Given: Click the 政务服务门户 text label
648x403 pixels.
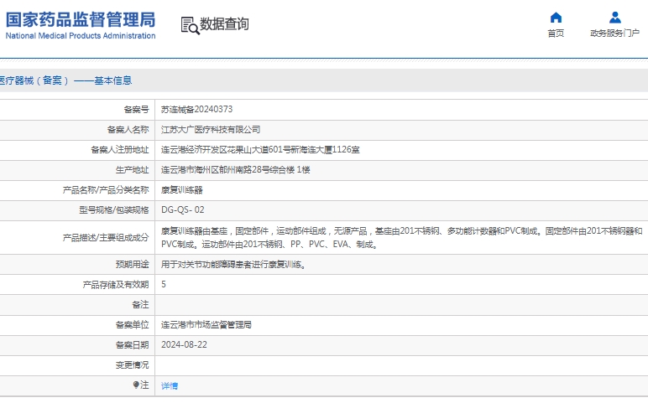Looking at the screenshot, I should click(615, 34).
